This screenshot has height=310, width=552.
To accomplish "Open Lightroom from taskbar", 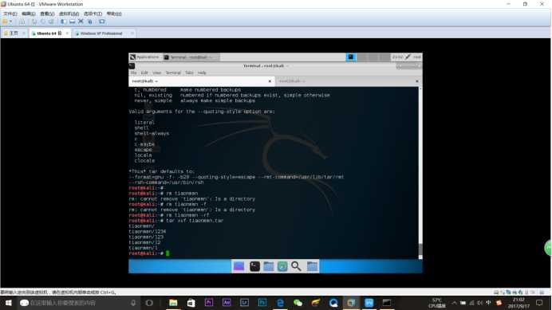I will [x=244, y=303].
